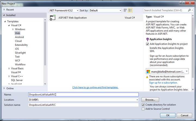The image size is (196, 121).
Task: Collapse the Templates tree node
Action: click(5, 21)
